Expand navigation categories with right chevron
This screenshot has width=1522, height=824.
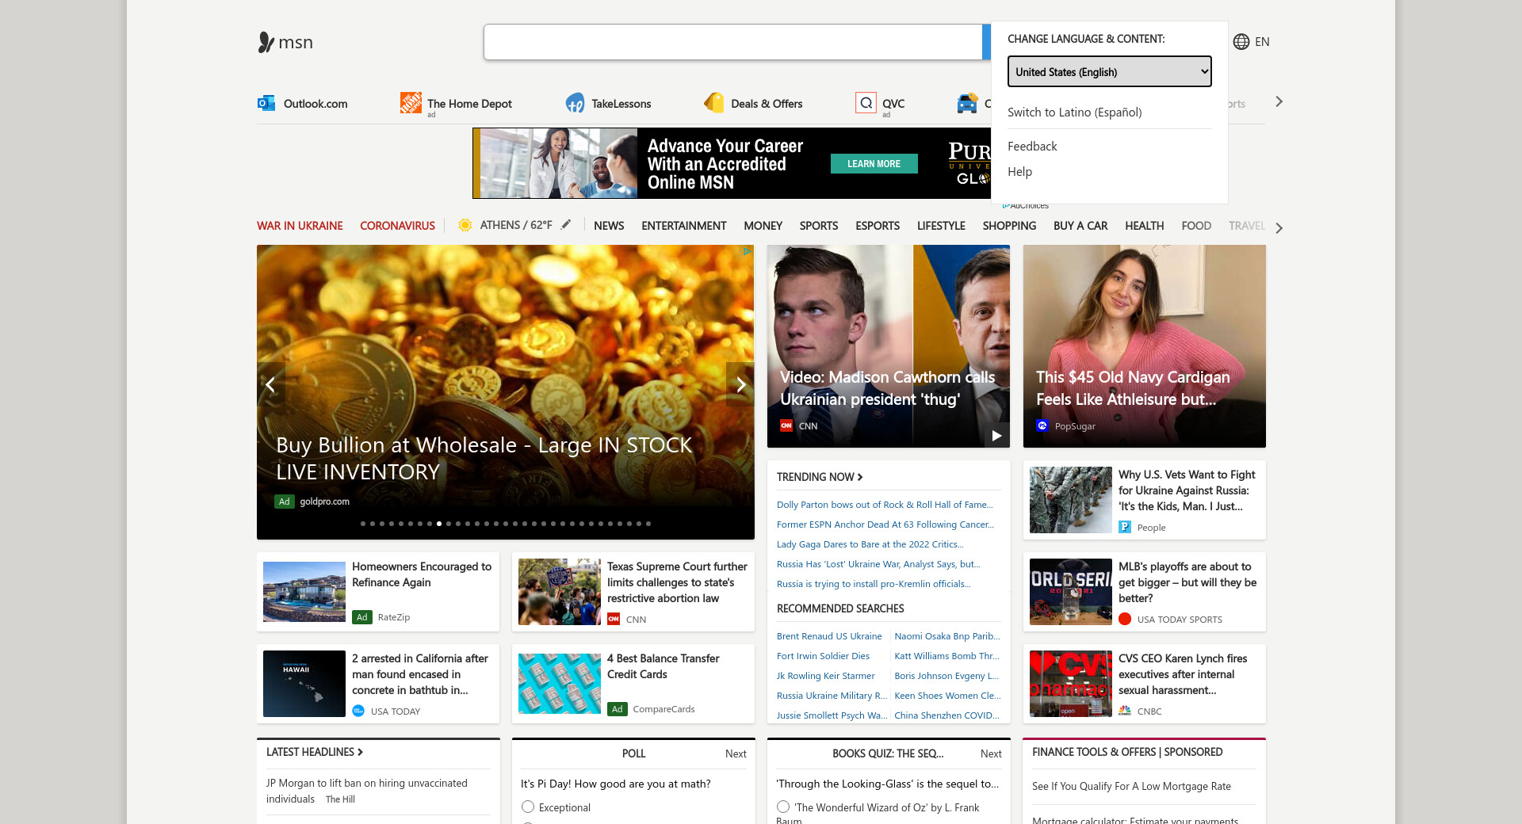pyautogui.click(x=1279, y=228)
